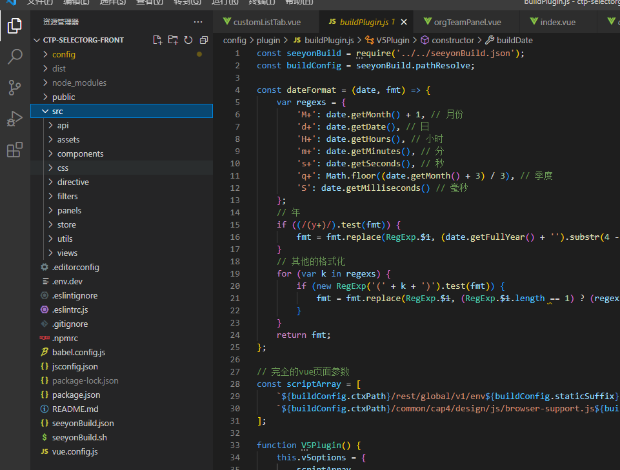The width and height of the screenshot is (620, 470).
Task: Open the Explorer view in activity bar
Action: [x=14, y=26]
